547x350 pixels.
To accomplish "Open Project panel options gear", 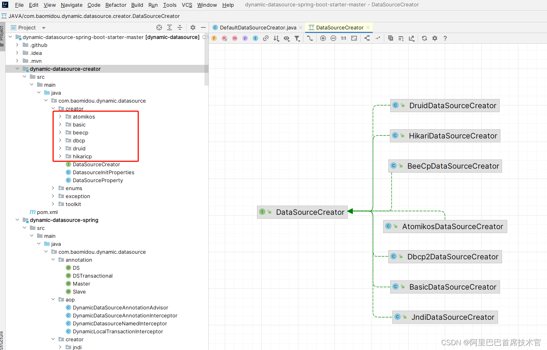I will point(193,27).
